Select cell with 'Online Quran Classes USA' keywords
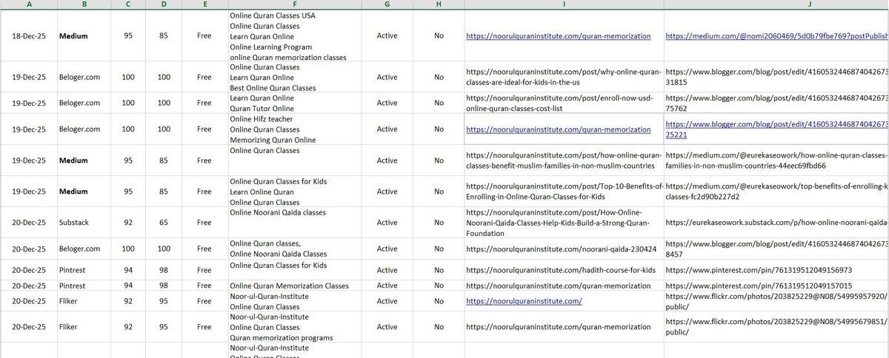Screen dimensions: 889x358 (294, 36)
